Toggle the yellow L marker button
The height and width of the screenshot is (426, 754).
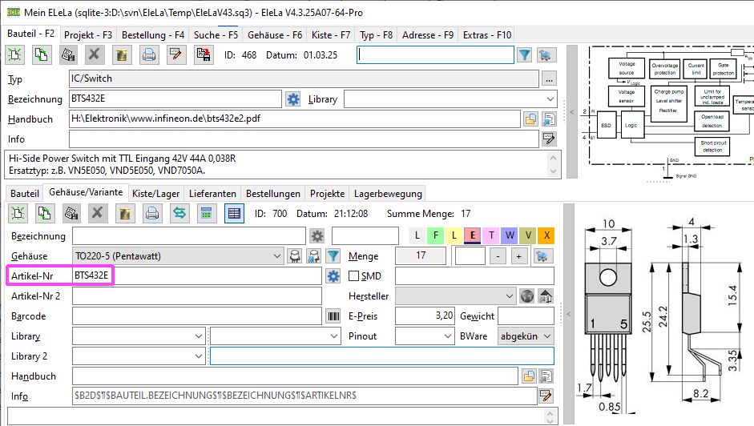454,235
